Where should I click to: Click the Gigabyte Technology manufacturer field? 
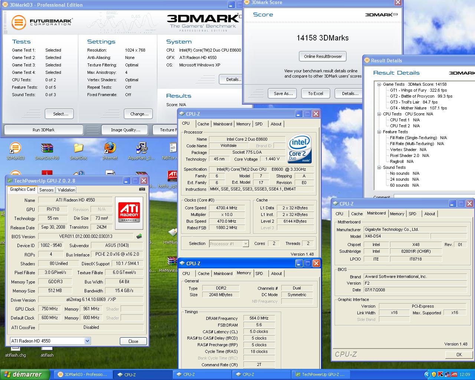click(415, 229)
